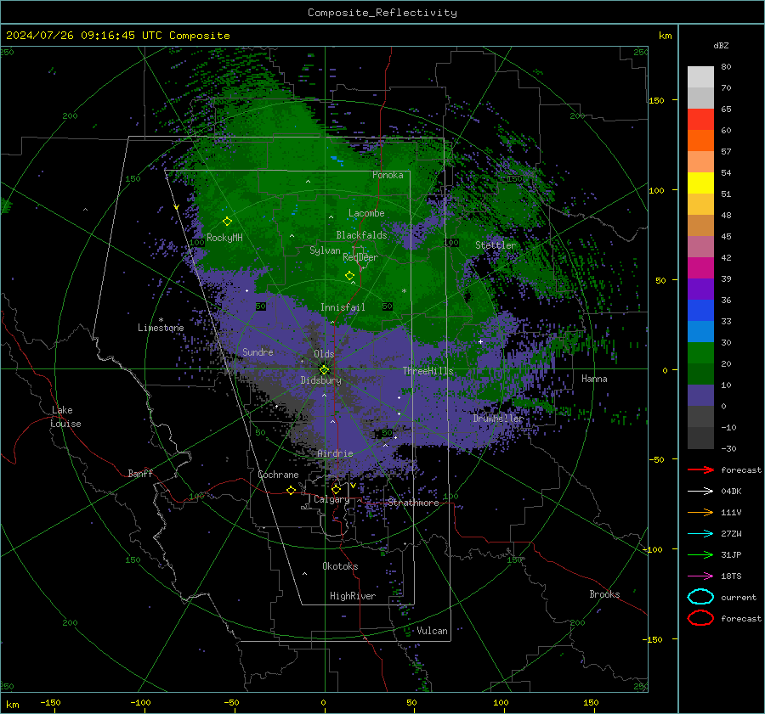The image size is (765, 714).
Task: Click the 'current' legend text
Action: pos(739,598)
